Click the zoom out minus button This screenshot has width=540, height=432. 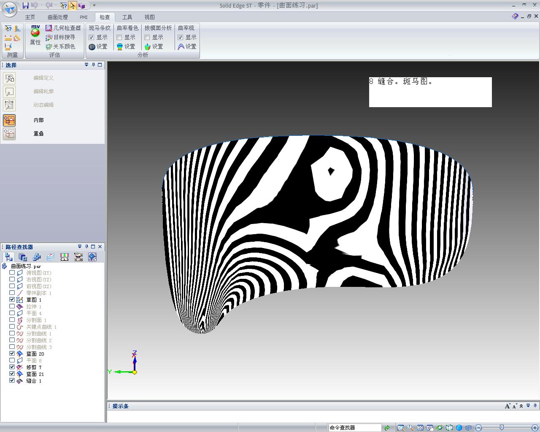point(478,428)
